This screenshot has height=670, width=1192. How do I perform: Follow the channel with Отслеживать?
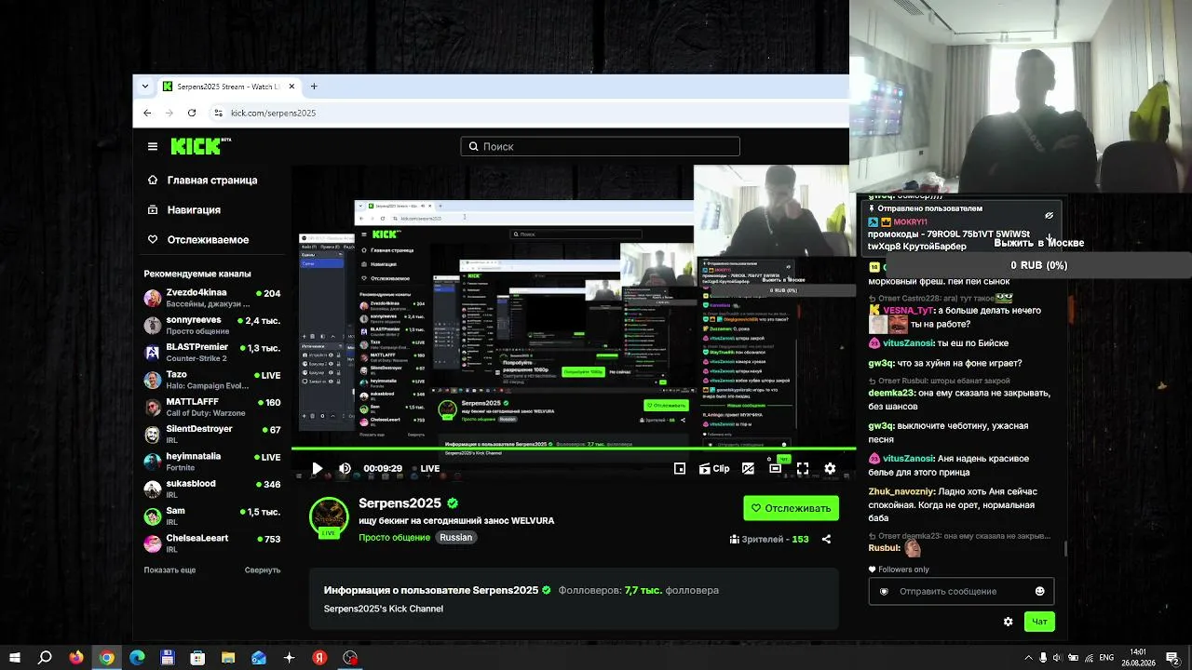pos(791,508)
